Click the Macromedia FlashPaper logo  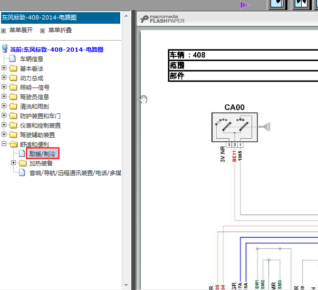(162, 19)
